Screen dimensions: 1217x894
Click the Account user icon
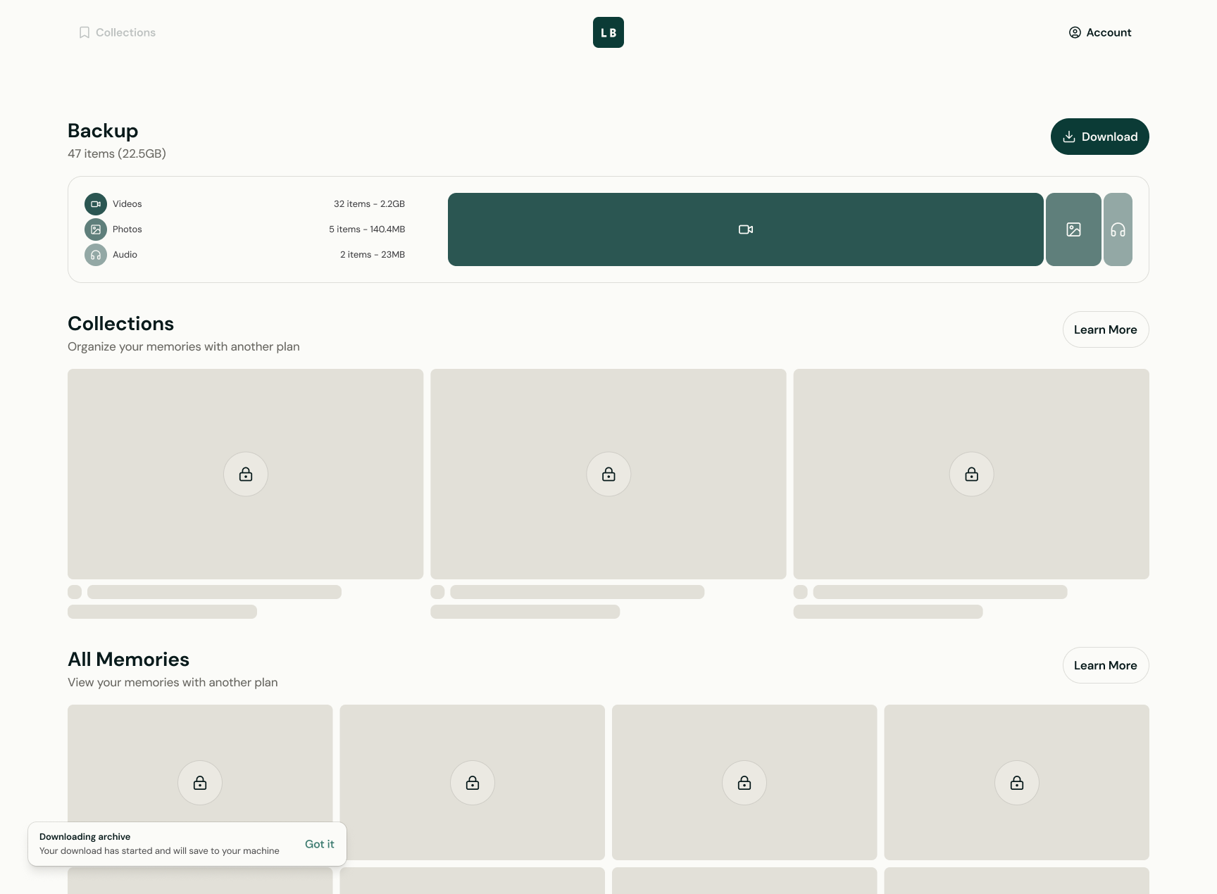coord(1075,32)
